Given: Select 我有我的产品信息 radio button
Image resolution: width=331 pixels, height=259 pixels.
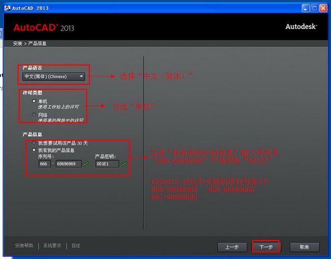Looking at the screenshot, I should tap(34, 150).
